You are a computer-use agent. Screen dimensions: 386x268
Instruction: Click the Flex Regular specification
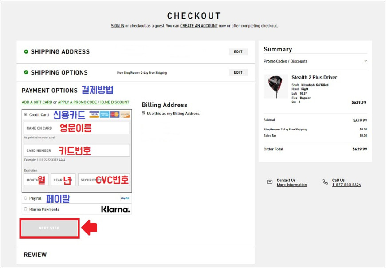[x=301, y=98]
